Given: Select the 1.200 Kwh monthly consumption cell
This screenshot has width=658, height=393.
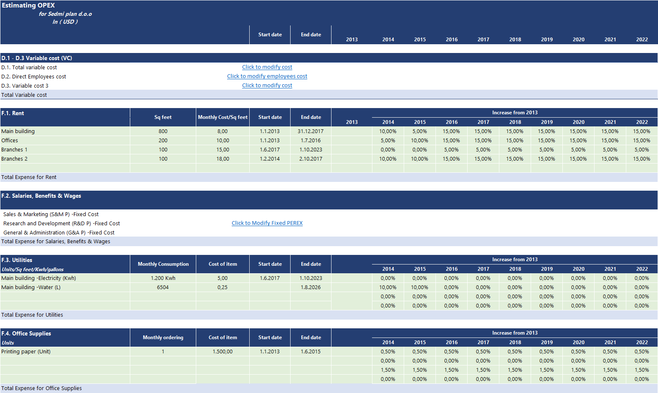Looking at the screenshot, I should tap(163, 278).
